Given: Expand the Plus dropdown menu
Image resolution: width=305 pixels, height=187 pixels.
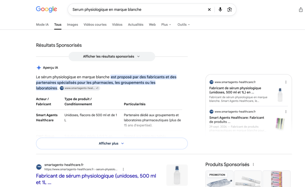Looking at the screenshot, I should [x=166, y=25].
